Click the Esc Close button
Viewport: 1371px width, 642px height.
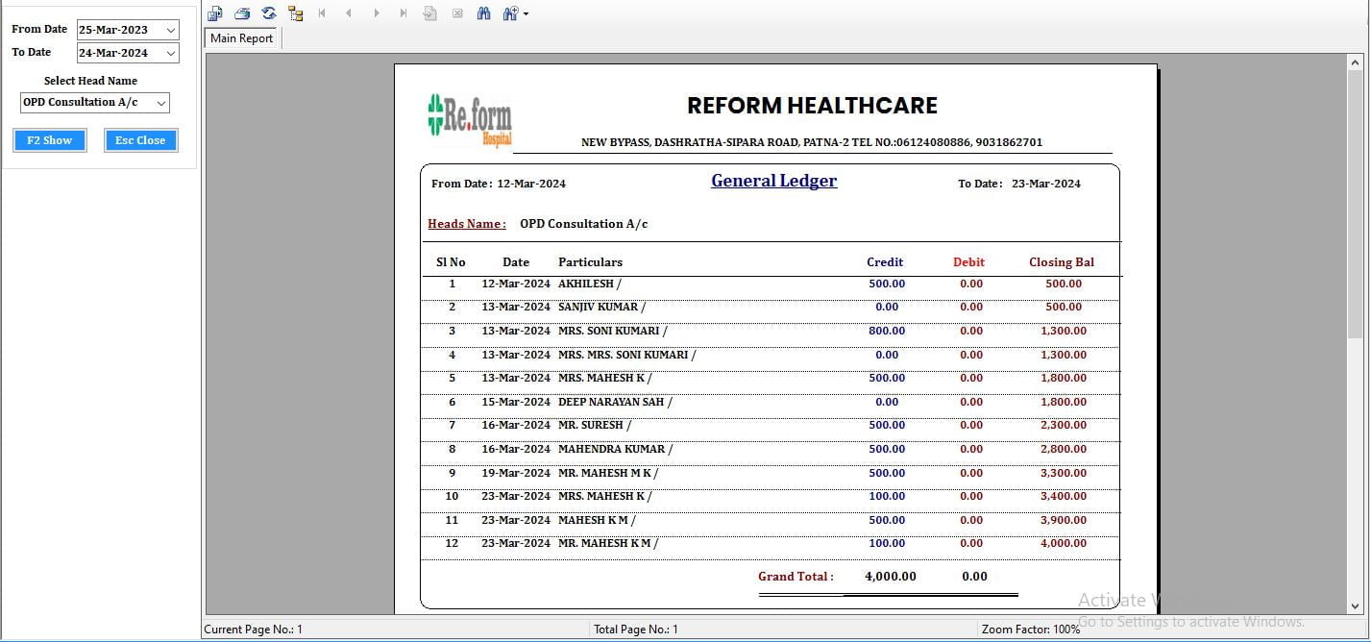point(140,140)
